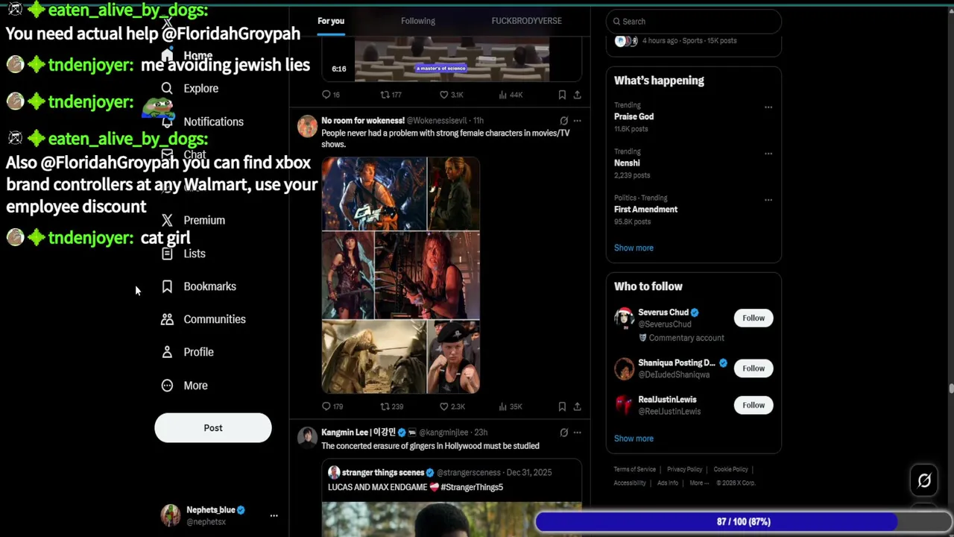Open Grok icon on No room for wokeness post

pos(563,120)
